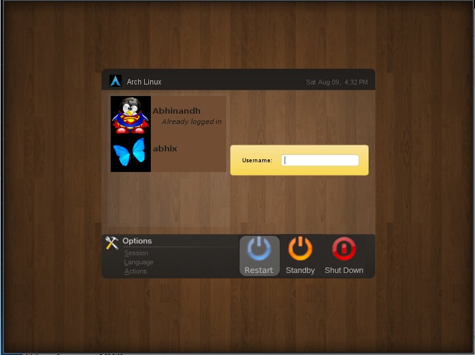Open the Session options menu
The width and height of the screenshot is (475, 355).
click(136, 253)
